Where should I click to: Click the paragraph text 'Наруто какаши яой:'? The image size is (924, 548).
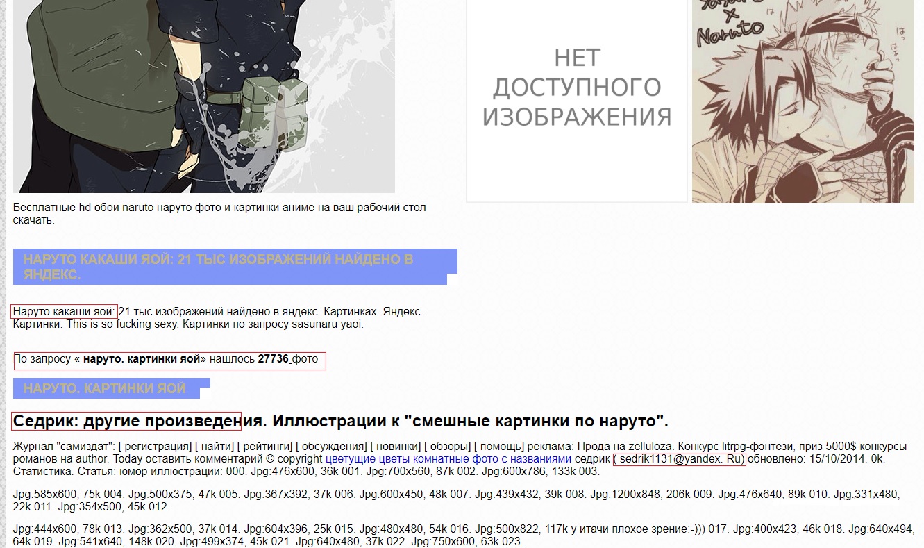(x=64, y=312)
